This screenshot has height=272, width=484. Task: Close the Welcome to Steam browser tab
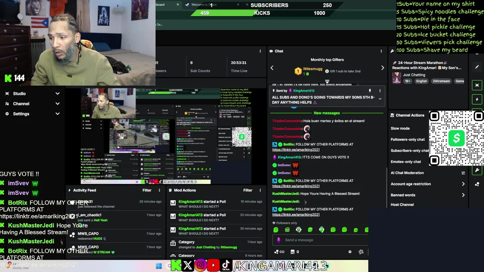(x=238, y=5)
